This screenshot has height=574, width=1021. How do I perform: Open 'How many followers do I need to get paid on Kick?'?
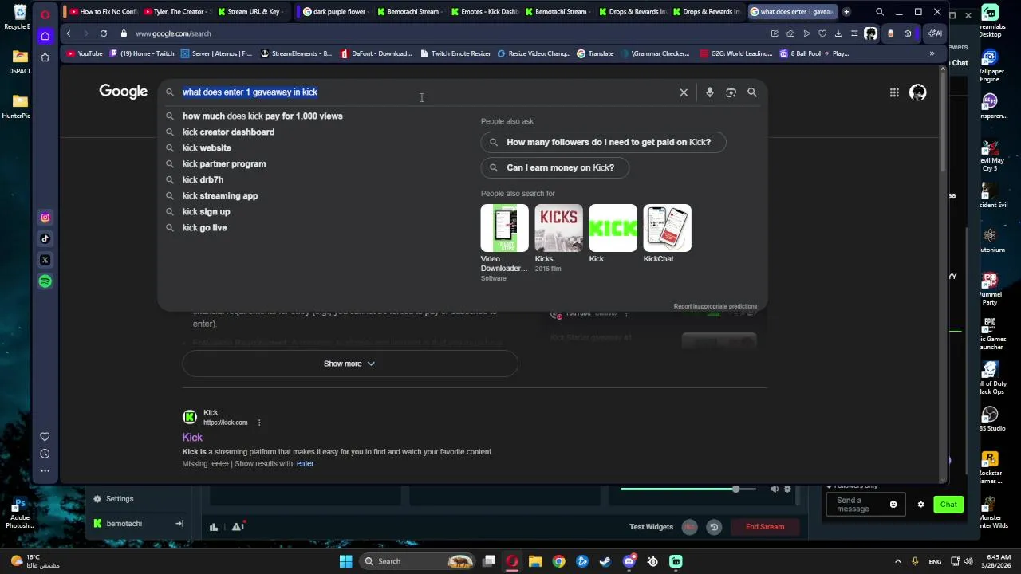(603, 142)
